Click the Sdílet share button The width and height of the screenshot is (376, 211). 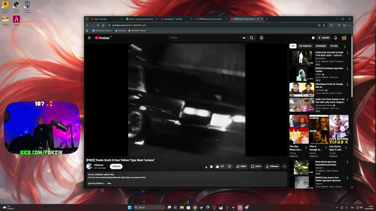click(x=241, y=166)
